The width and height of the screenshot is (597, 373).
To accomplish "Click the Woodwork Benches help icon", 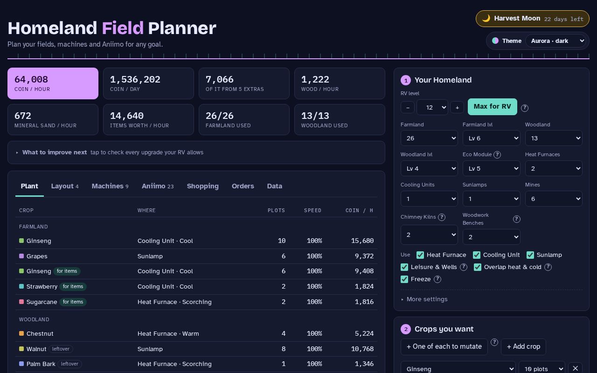I will click(516, 219).
